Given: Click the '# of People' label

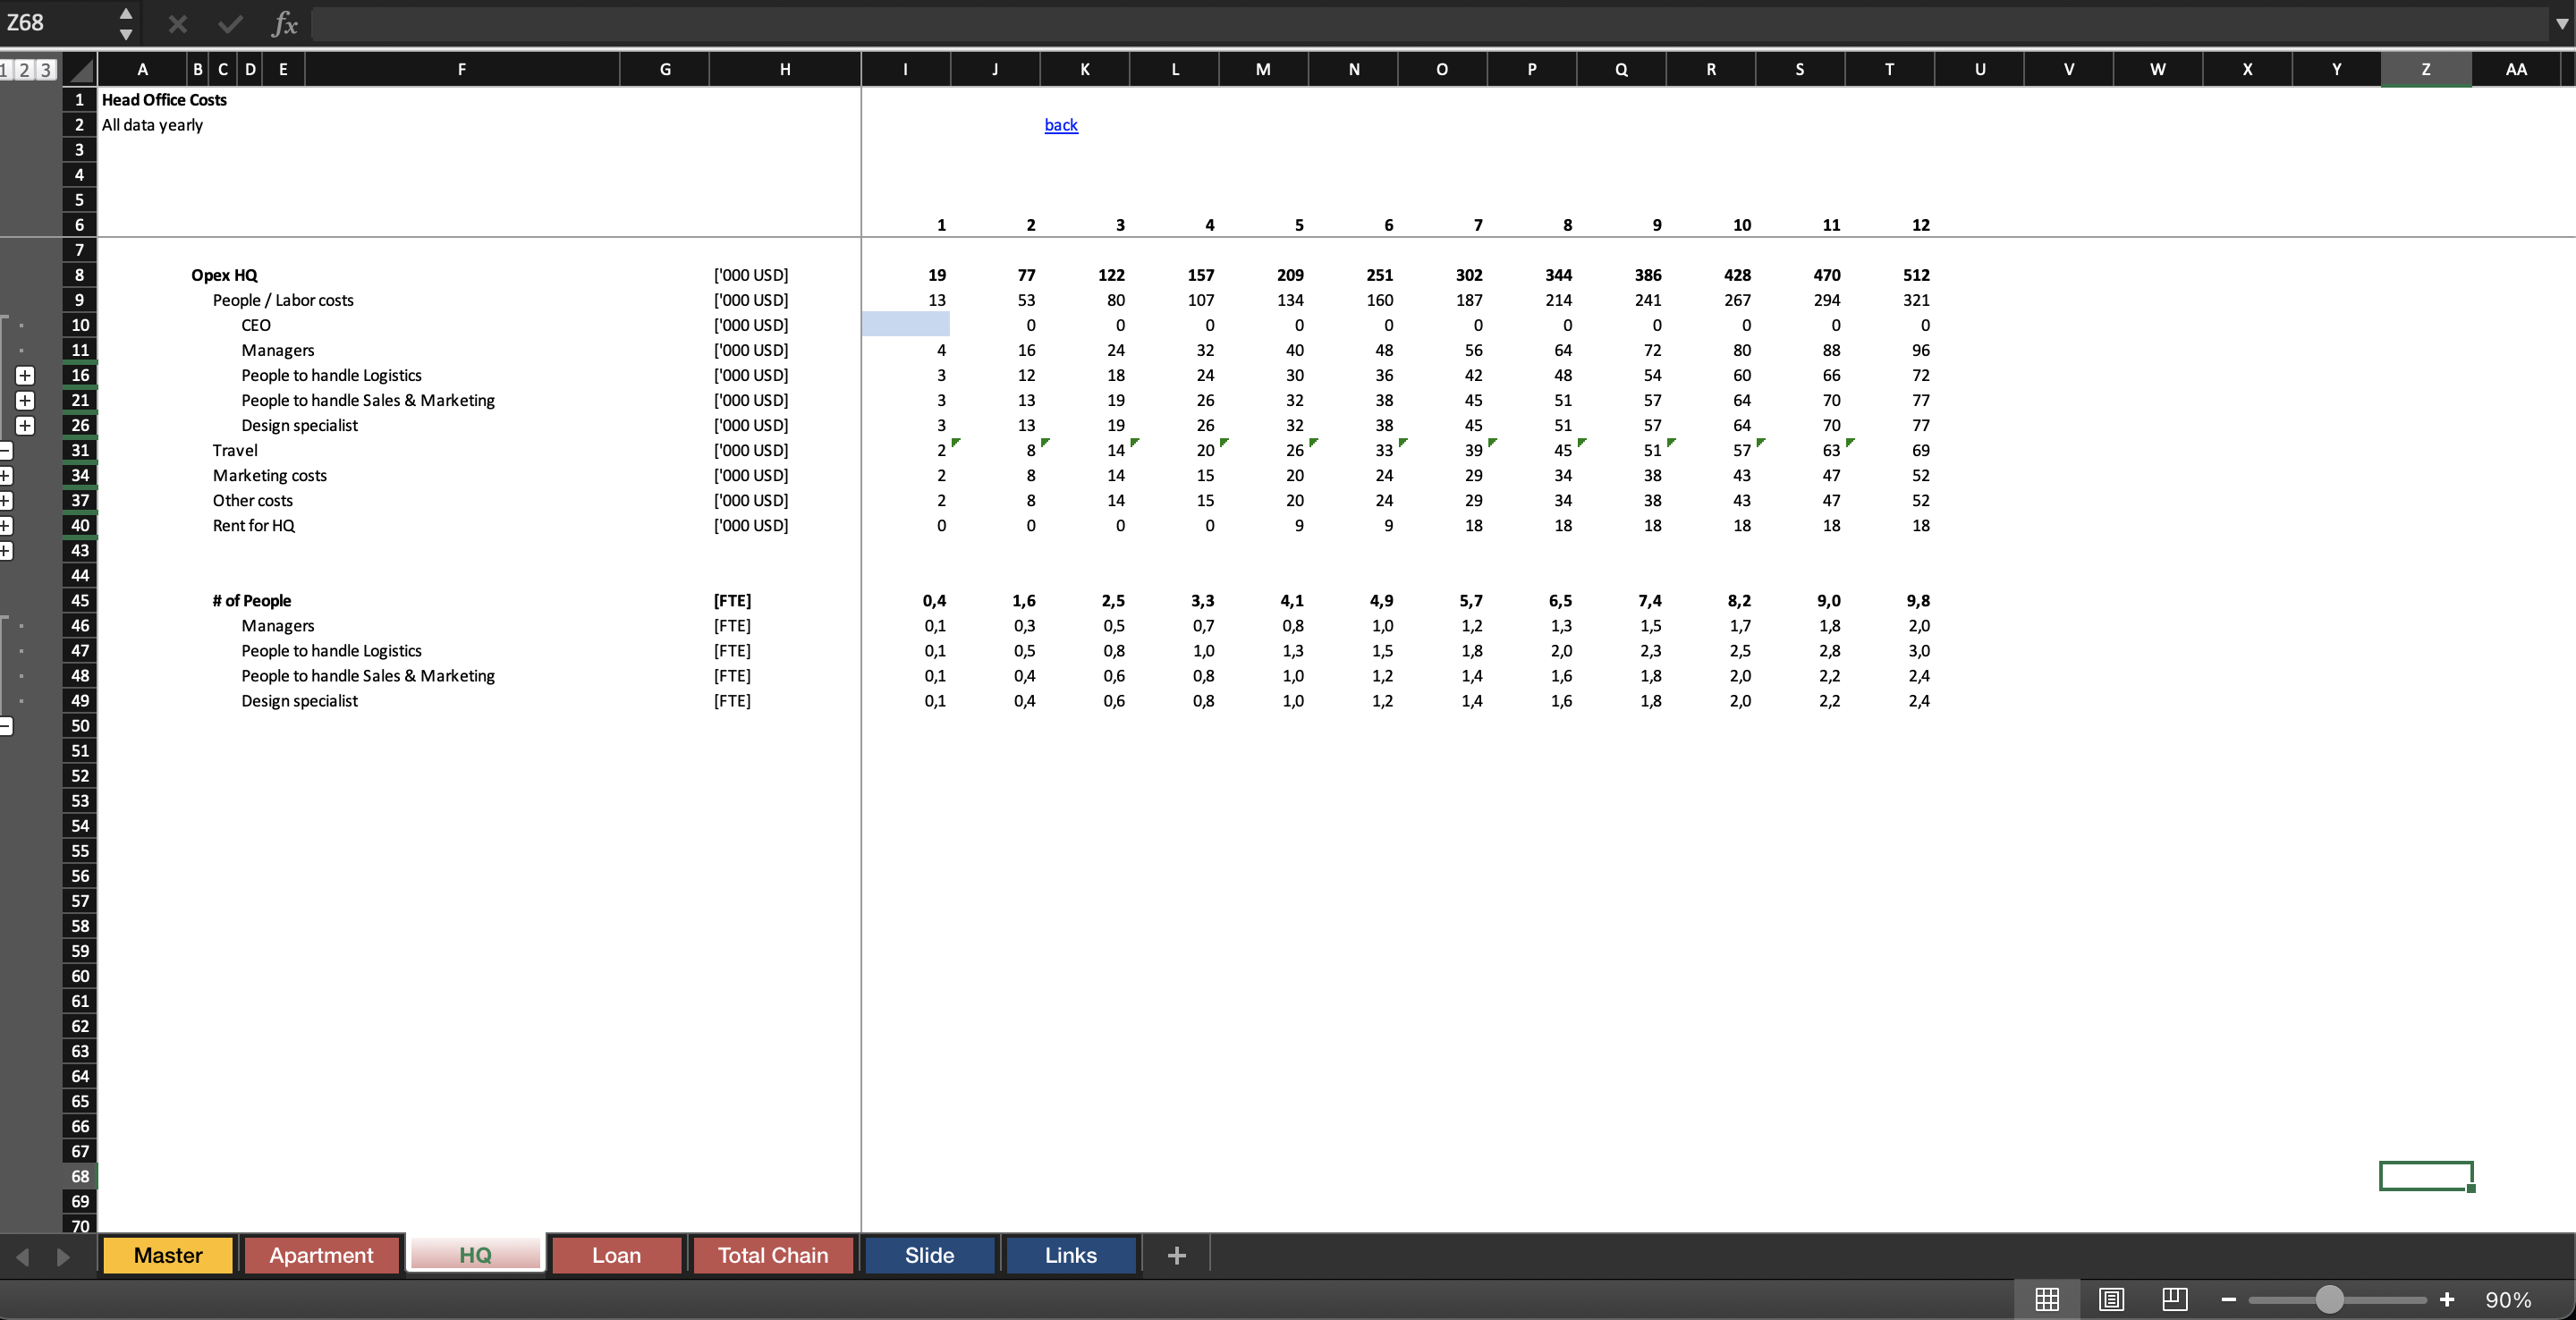Looking at the screenshot, I should [252, 600].
